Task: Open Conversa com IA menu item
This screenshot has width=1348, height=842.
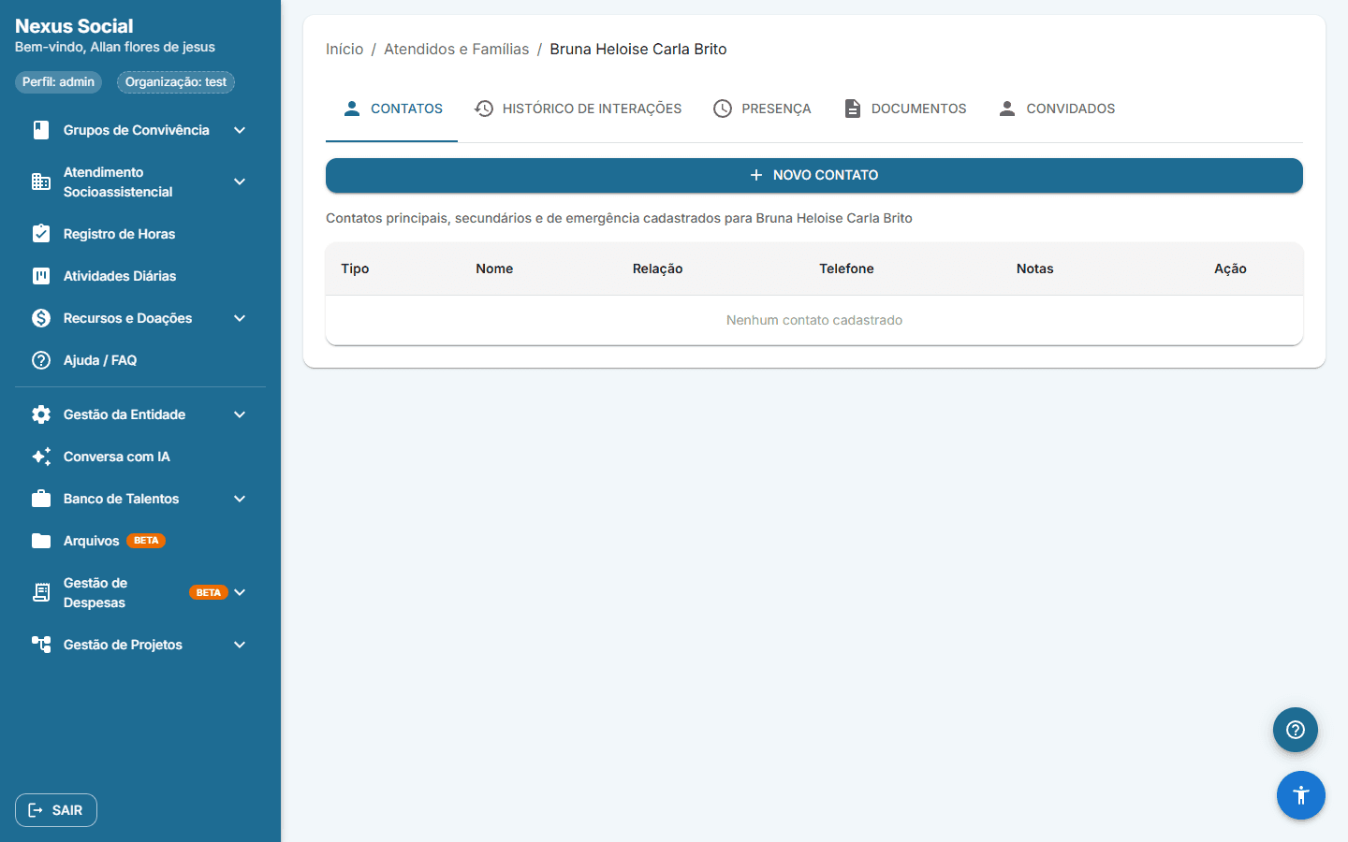Action: coord(140,457)
